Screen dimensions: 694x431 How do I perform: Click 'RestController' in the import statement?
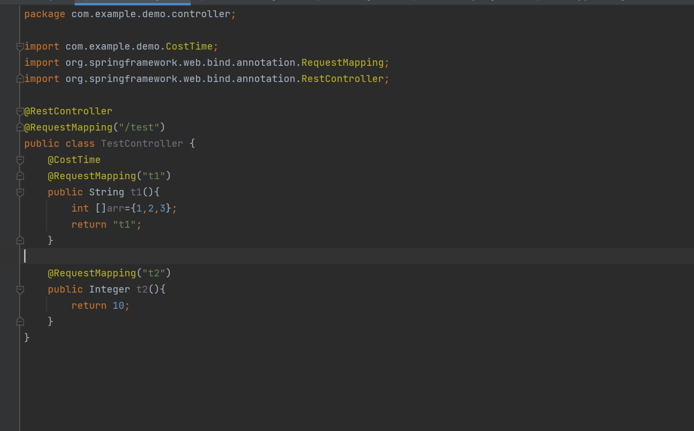pyautogui.click(x=343, y=79)
